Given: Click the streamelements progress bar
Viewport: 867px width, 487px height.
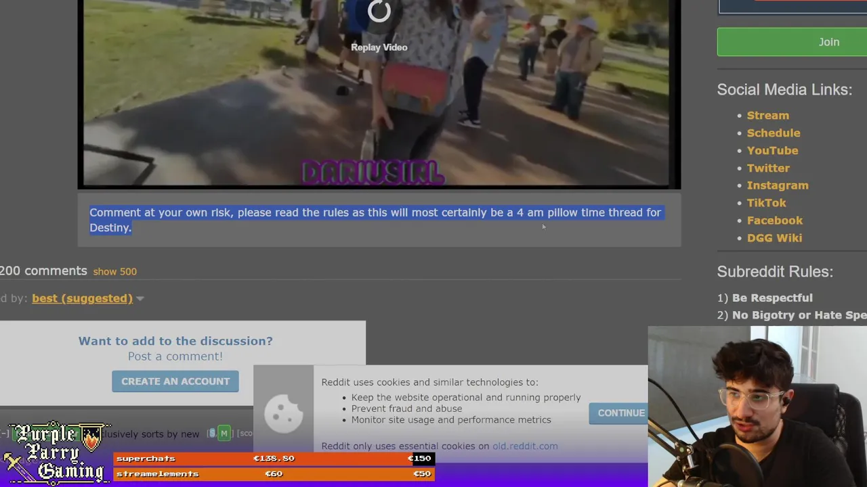Looking at the screenshot, I should point(274,474).
